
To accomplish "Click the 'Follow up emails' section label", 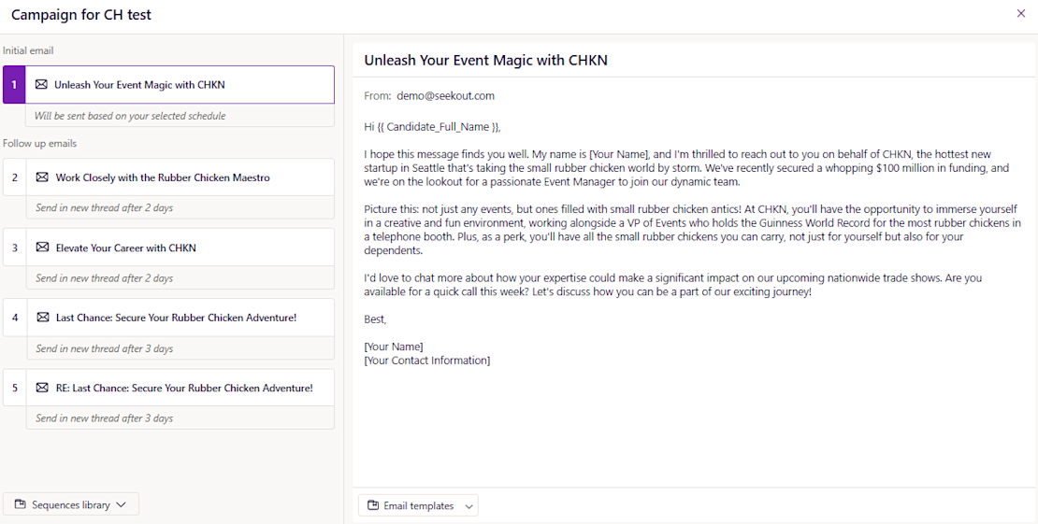I will tap(39, 144).
